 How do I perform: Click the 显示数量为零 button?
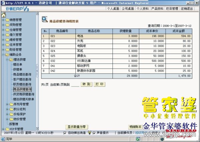coord(77,127)
